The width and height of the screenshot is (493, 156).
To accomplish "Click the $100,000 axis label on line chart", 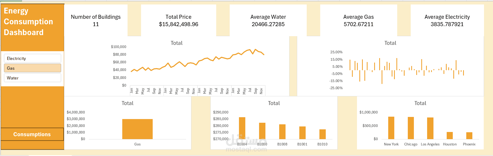I will pyautogui.click(x=119, y=46).
